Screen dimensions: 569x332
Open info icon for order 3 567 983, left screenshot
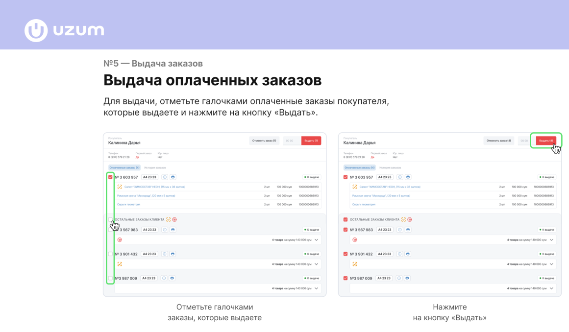coord(165,230)
